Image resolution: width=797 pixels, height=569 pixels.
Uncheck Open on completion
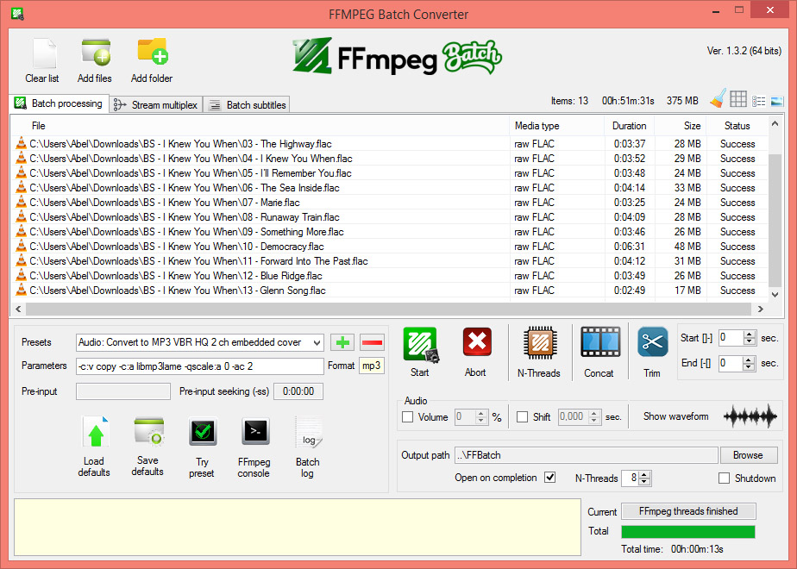point(550,478)
